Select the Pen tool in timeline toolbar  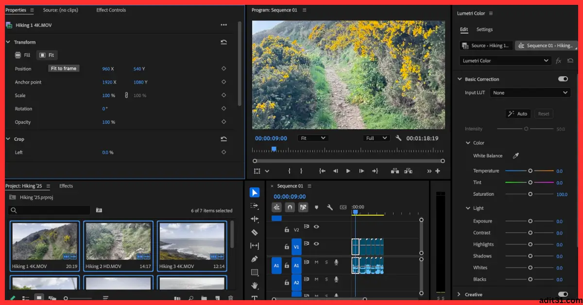click(255, 259)
